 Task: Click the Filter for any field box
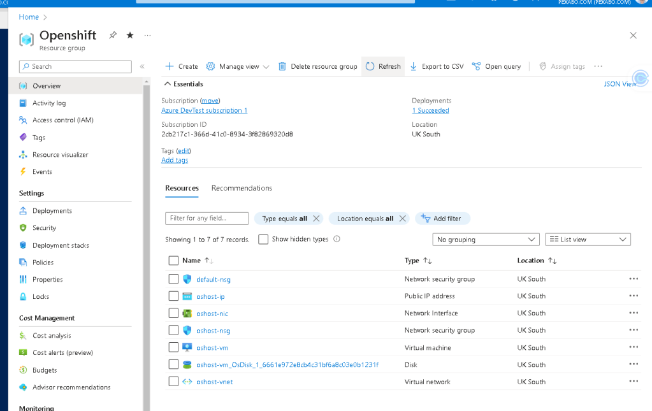[206, 218]
